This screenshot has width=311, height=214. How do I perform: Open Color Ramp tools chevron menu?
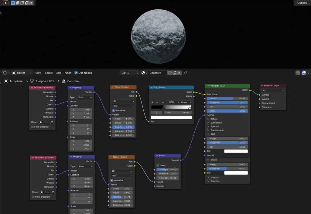(x=163, y=102)
